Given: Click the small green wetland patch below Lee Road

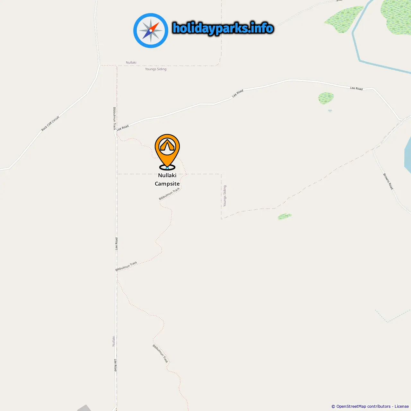Looking at the screenshot, I should 326,98.
